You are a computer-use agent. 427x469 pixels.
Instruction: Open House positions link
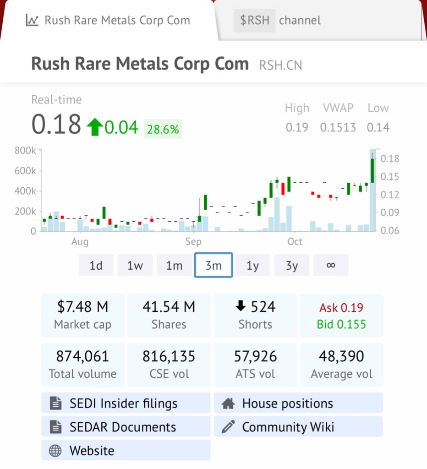pyautogui.click(x=298, y=403)
